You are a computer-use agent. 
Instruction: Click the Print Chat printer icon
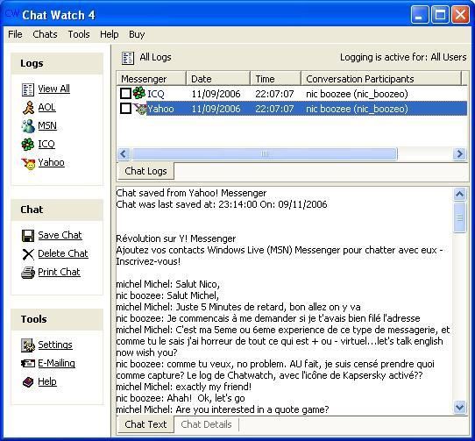(x=28, y=273)
